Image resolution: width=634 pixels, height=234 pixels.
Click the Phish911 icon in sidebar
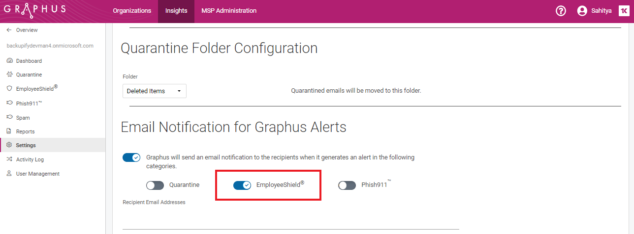click(x=9, y=103)
